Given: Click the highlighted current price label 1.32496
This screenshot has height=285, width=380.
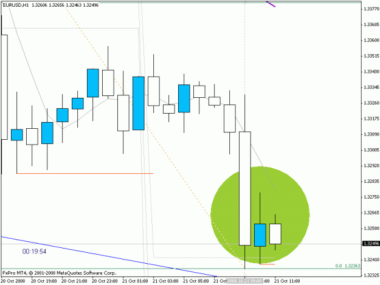Looking at the screenshot, I should pos(371,244).
